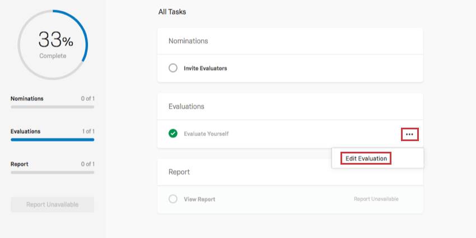Click the Report progress bar
Viewport: 476px width, 238px height.
click(x=52, y=172)
